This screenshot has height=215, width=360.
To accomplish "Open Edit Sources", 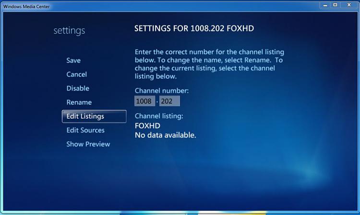I will click(x=85, y=130).
